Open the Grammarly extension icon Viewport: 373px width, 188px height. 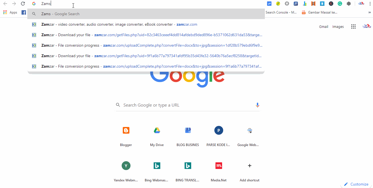point(340,4)
